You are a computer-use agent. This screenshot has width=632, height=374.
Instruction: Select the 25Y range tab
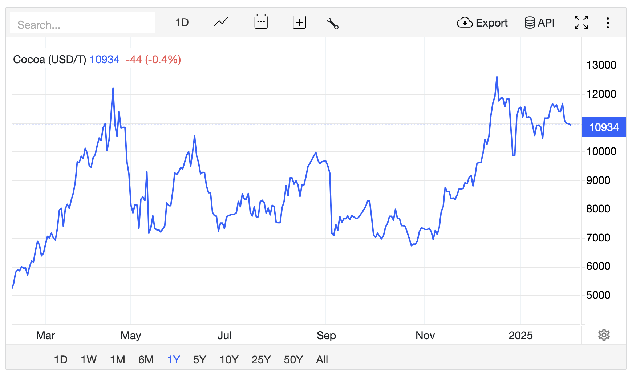261,360
